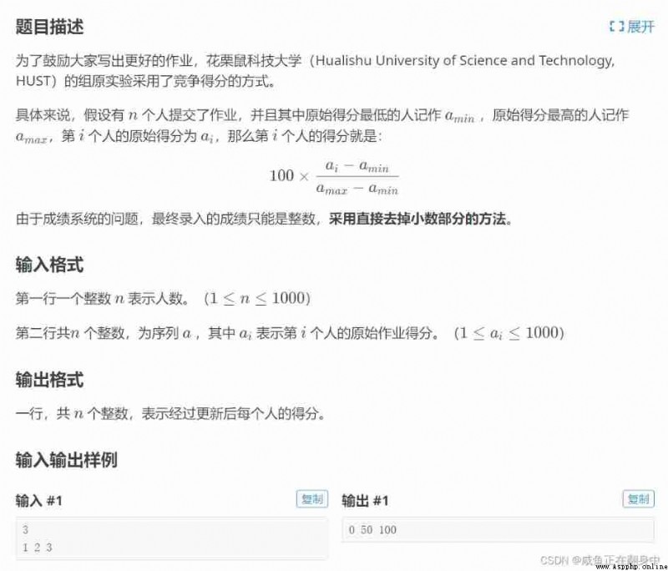
Task: Click the sample input line '1 2 3'
Action: [x=37, y=547]
